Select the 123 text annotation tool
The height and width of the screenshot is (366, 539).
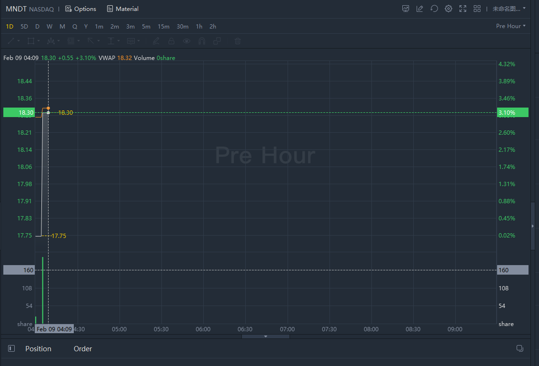[130, 41]
